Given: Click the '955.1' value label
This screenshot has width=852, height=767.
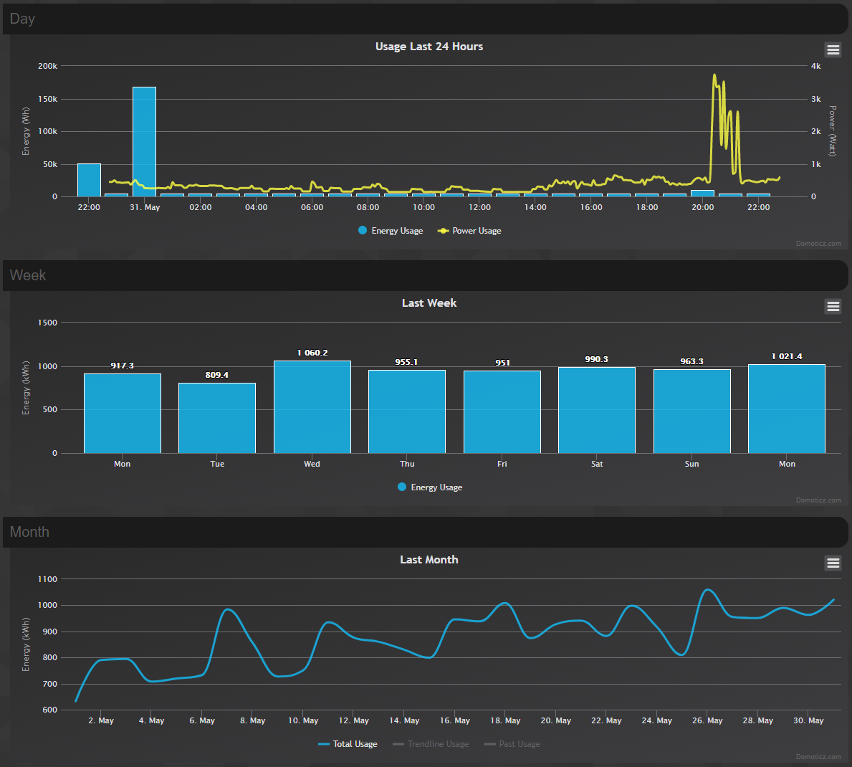Looking at the screenshot, I should (406, 362).
